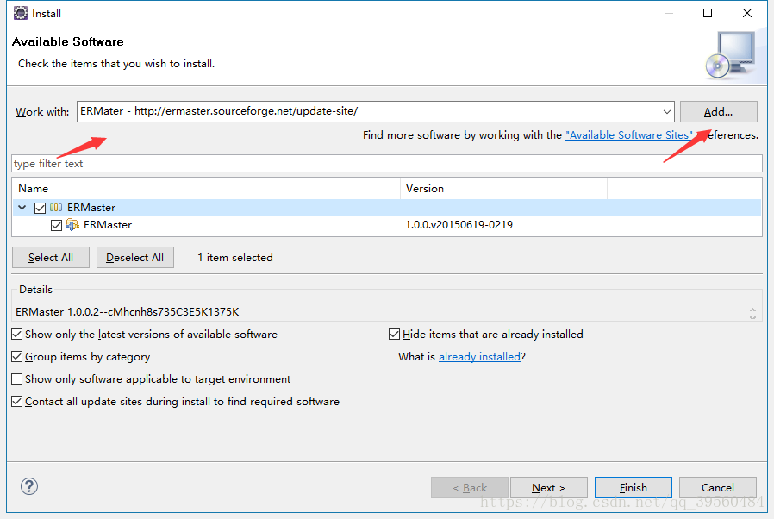Sort by the Version column header

click(503, 189)
